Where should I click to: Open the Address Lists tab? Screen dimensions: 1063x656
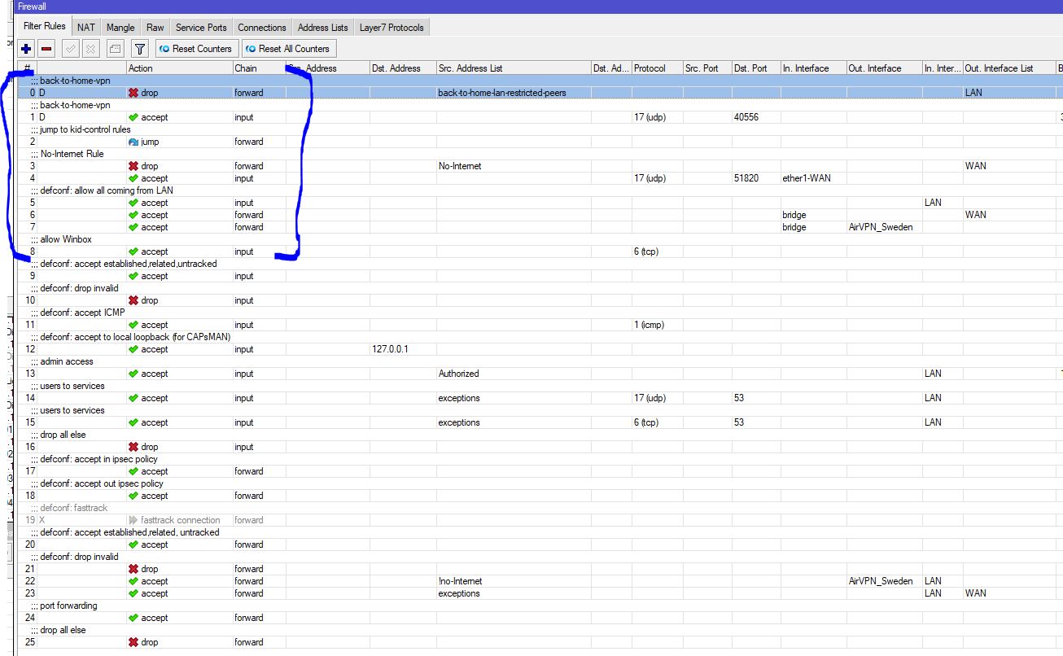(323, 28)
